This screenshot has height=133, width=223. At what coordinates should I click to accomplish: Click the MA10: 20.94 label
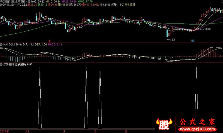point(53,2)
